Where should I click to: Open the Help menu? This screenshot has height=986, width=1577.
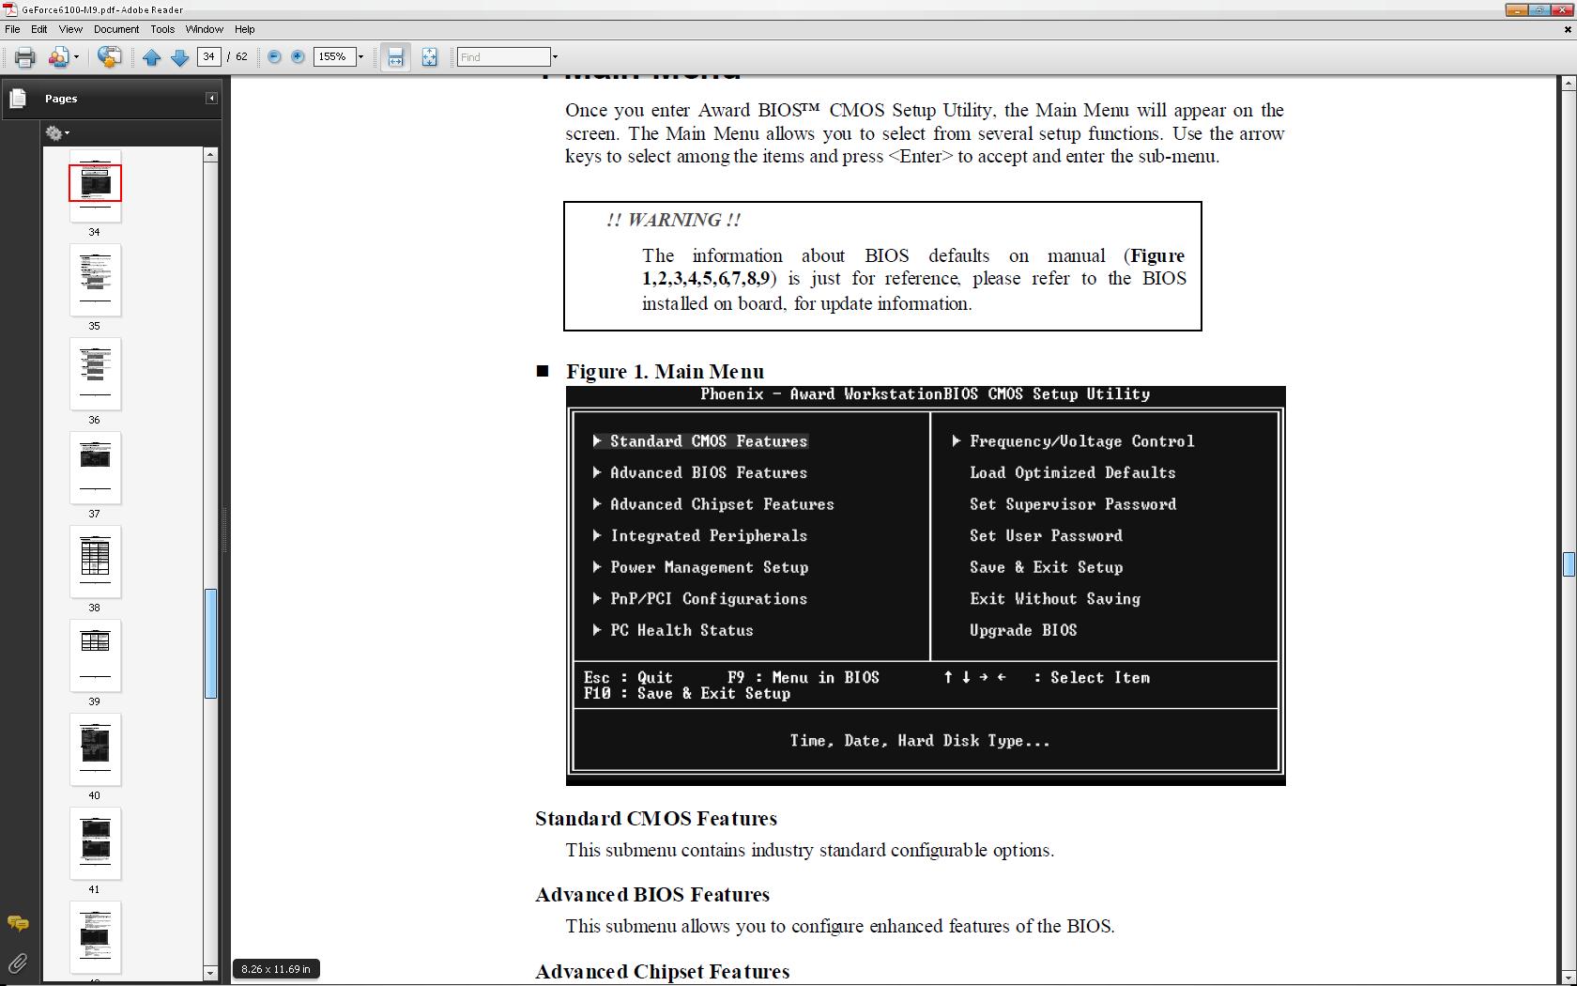coord(244,29)
